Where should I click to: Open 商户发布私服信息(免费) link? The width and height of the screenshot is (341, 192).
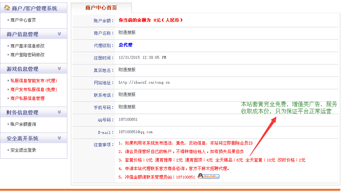coord(34,90)
